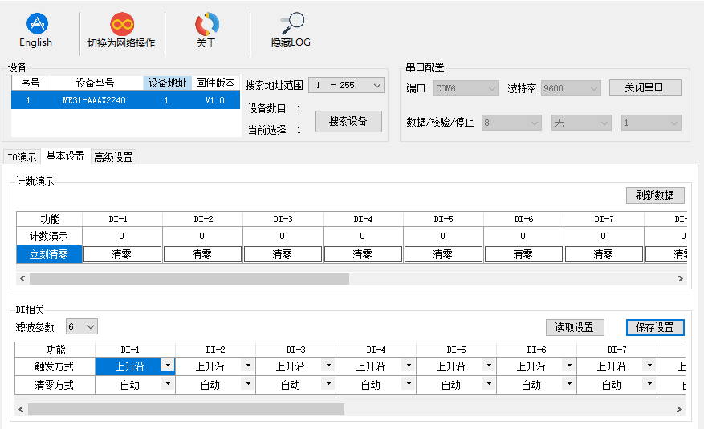Open DI-4 清零方式 dropdown arrow
704x429 pixels.
409,384
